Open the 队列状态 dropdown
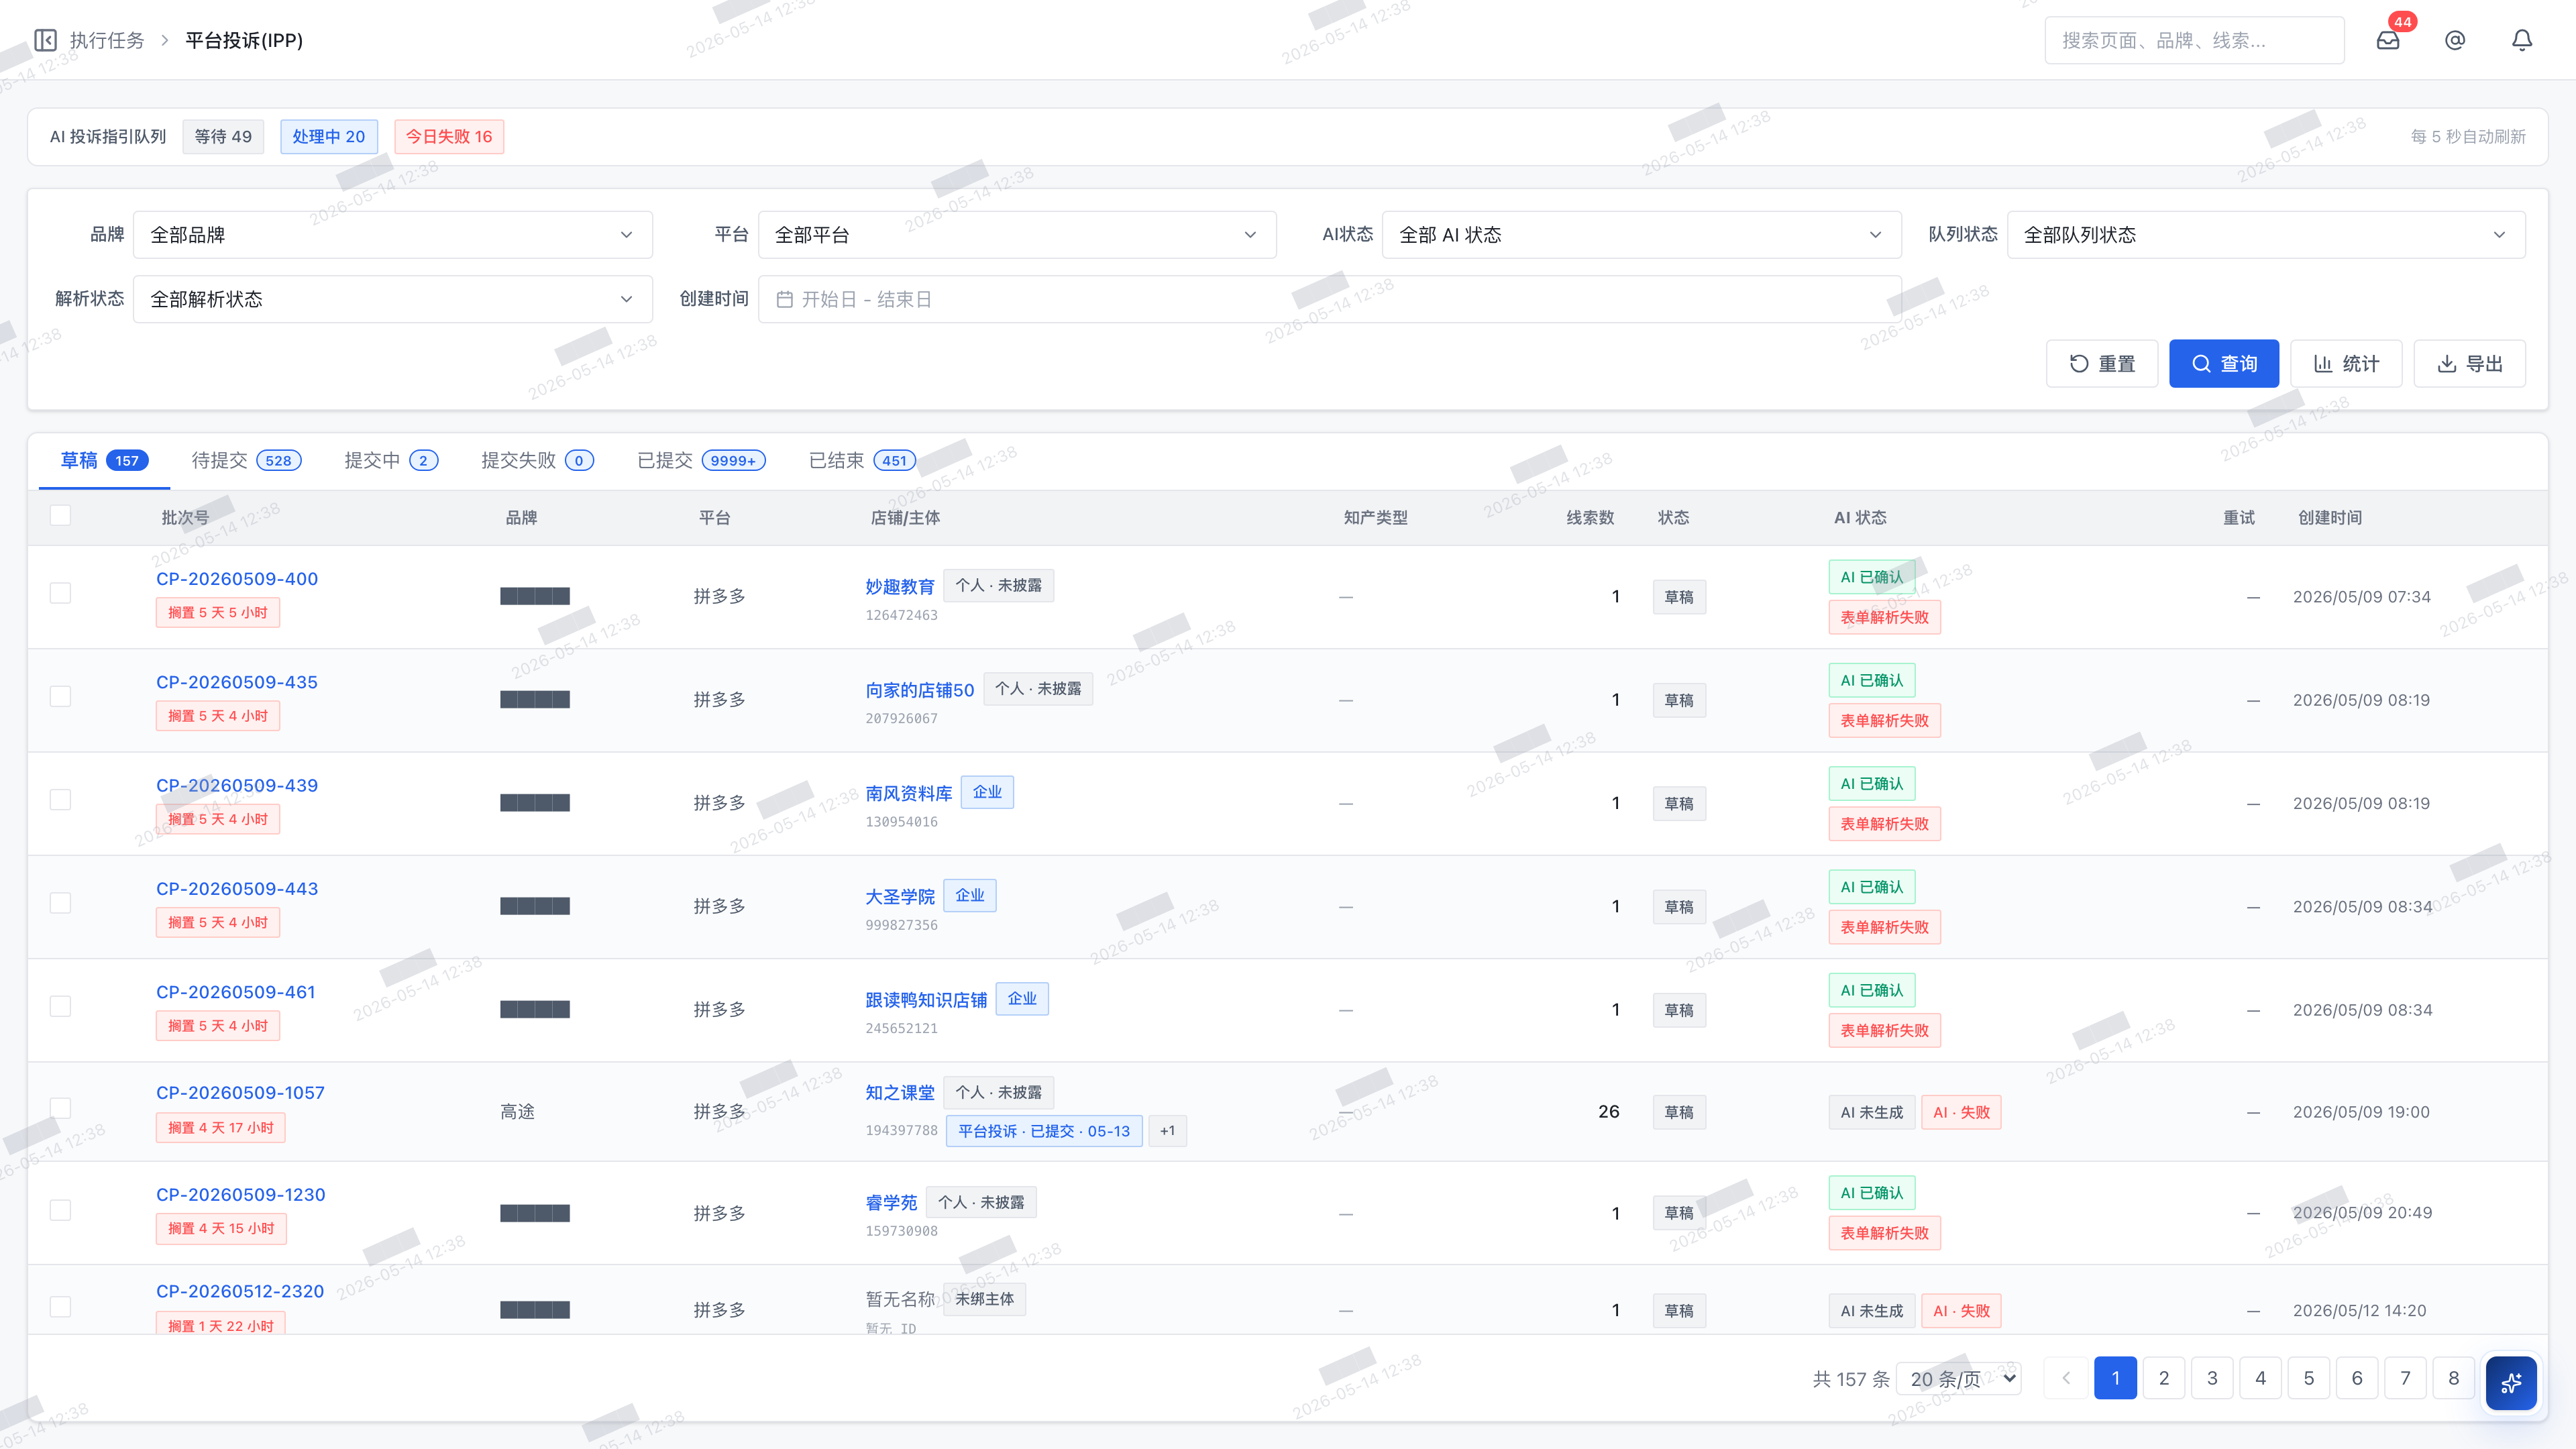This screenshot has width=2576, height=1449. tap(2266, 235)
